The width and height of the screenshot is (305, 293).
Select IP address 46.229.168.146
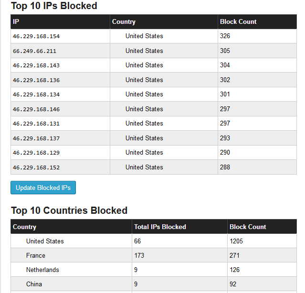(36, 109)
